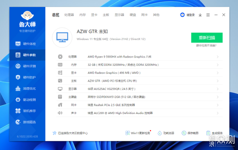Click the 显示器 monitor row icon
The height and width of the screenshot is (150, 238).
(60, 89)
